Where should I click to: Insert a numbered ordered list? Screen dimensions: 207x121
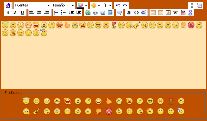tap(56, 13)
